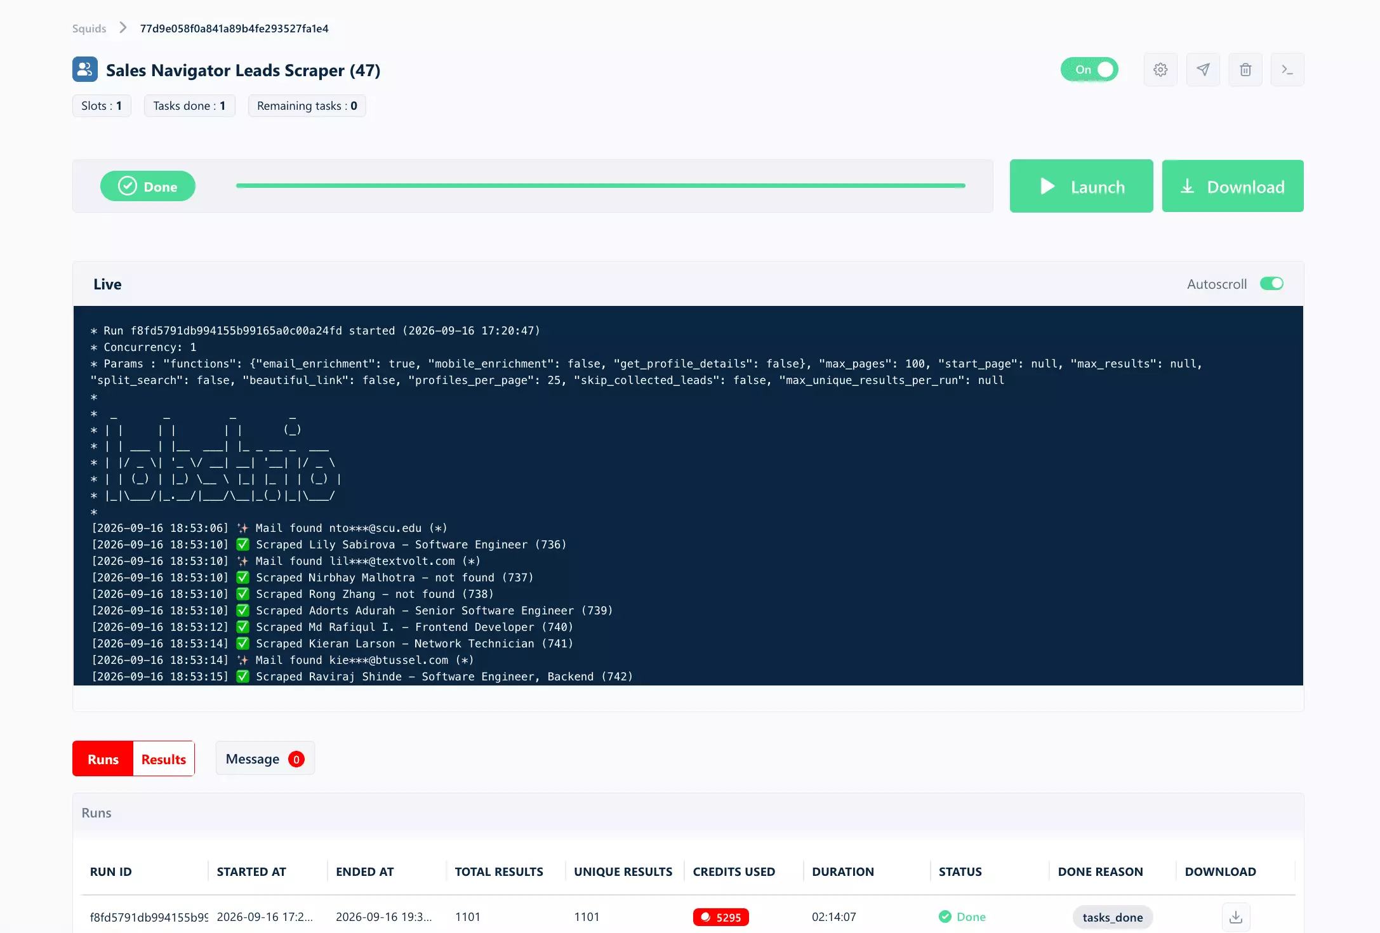Click the DONE REASON column header
This screenshot has width=1380, height=933.
pos(1101,872)
